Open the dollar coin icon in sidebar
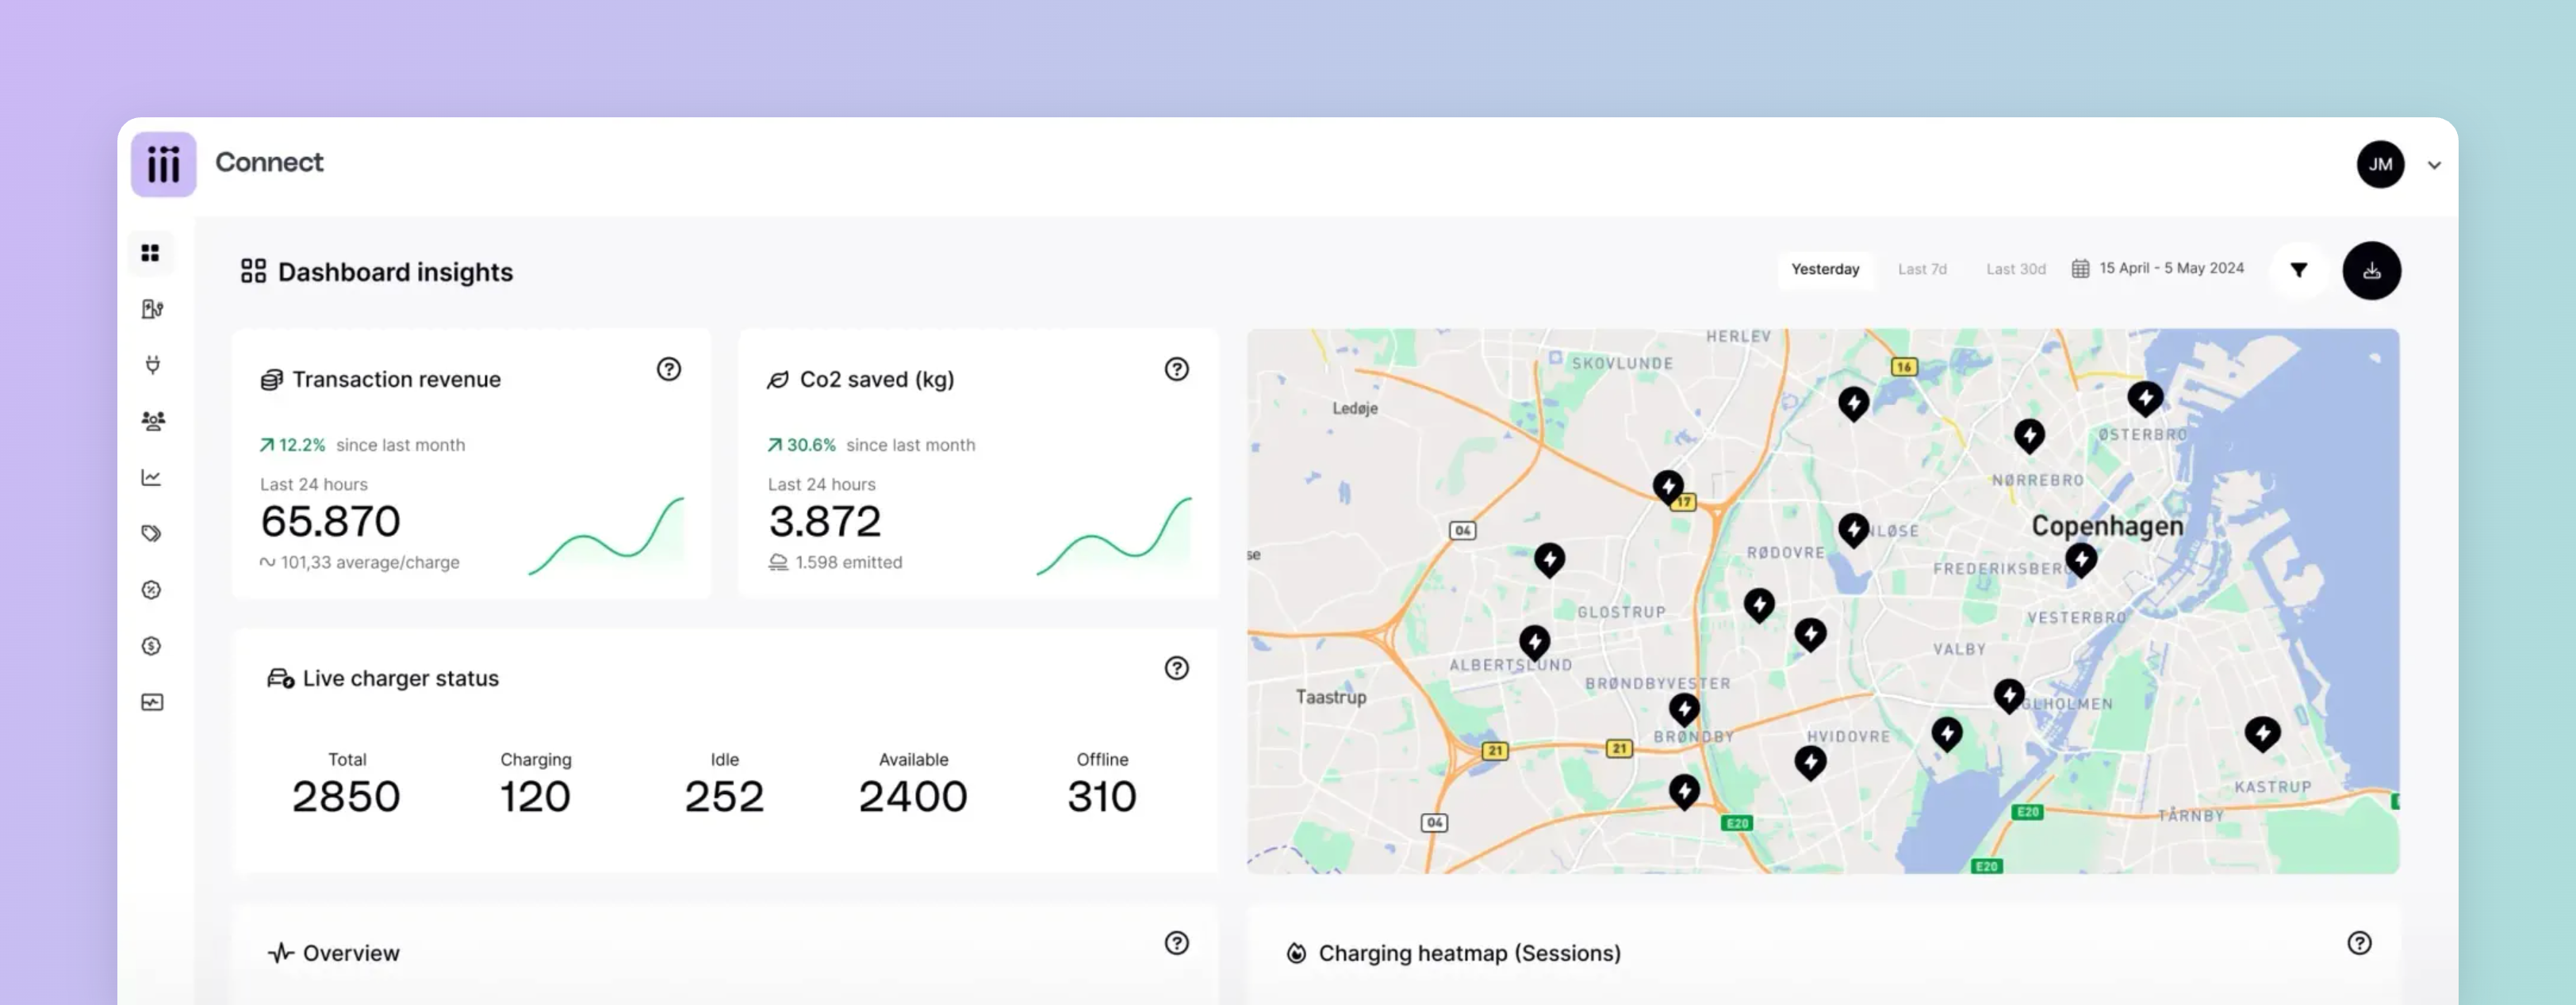Screen dimensions: 2576x1005 point(151,645)
